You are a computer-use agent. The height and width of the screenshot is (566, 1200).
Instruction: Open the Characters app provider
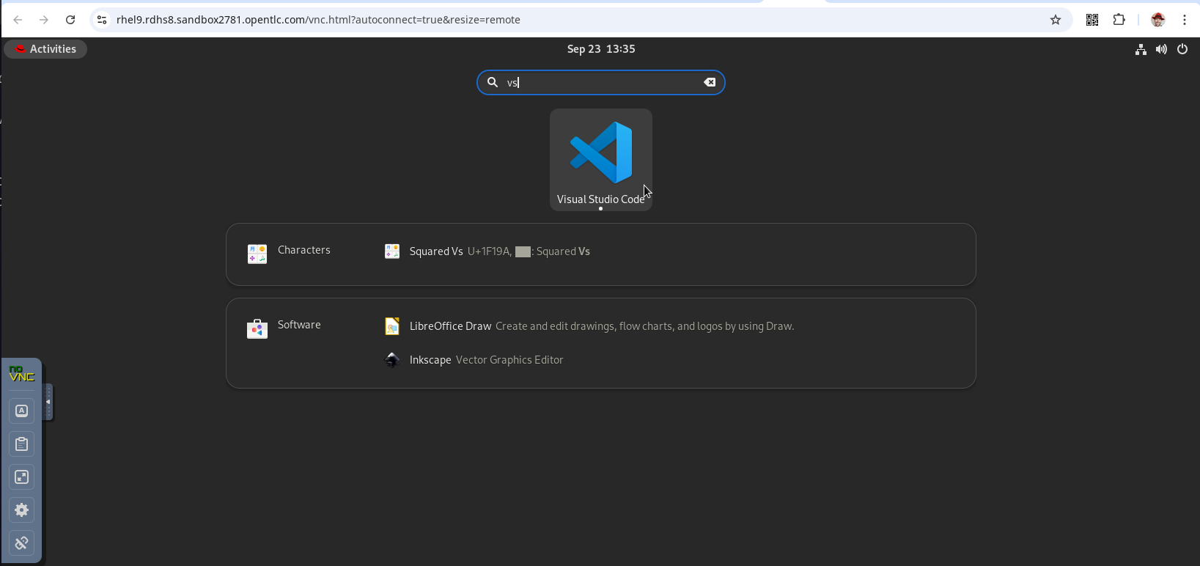[x=289, y=254]
